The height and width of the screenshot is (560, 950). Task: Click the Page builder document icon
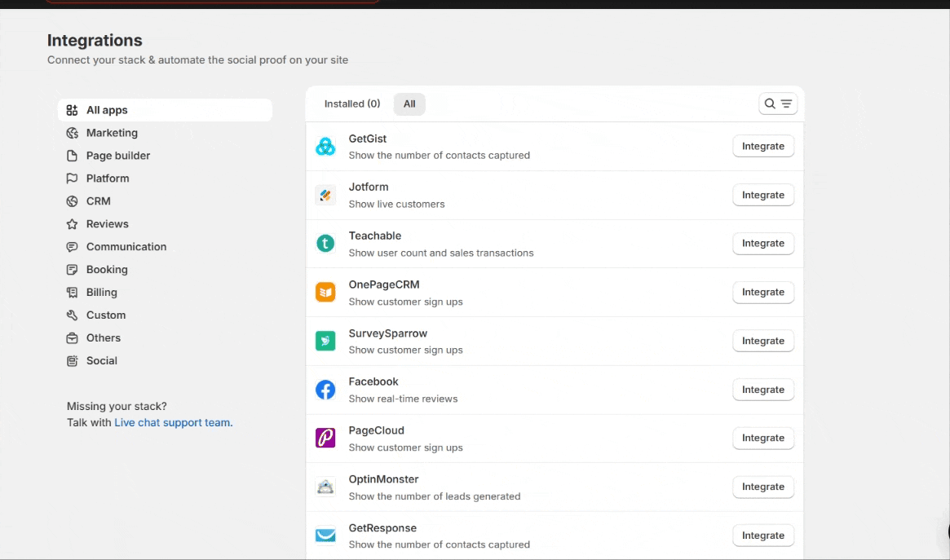(x=72, y=156)
